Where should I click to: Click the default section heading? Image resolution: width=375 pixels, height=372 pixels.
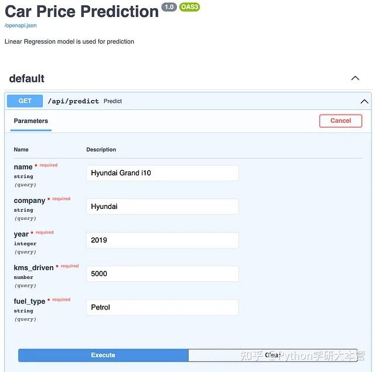(27, 78)
